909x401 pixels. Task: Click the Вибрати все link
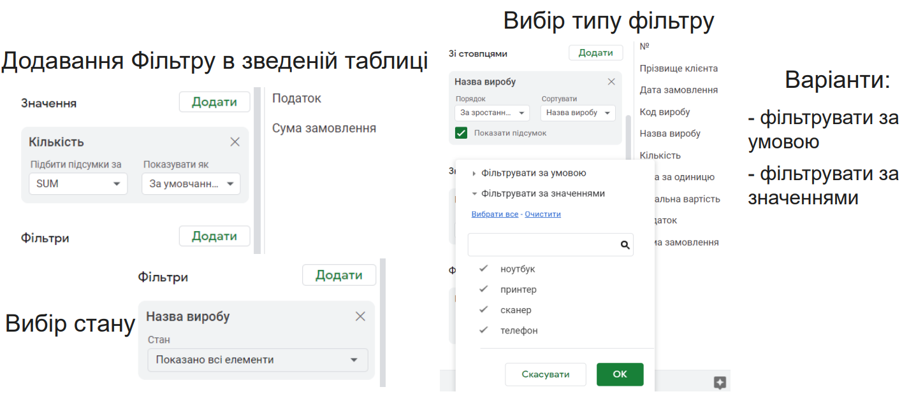495,215
